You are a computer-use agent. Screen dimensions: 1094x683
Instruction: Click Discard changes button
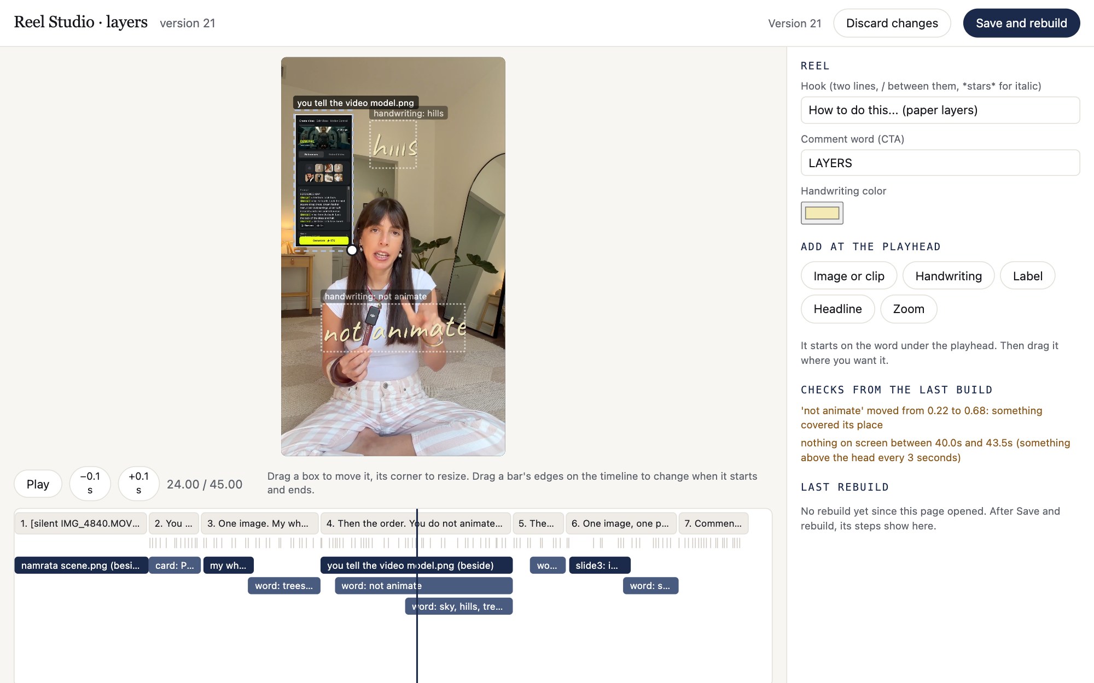point(892,23)
